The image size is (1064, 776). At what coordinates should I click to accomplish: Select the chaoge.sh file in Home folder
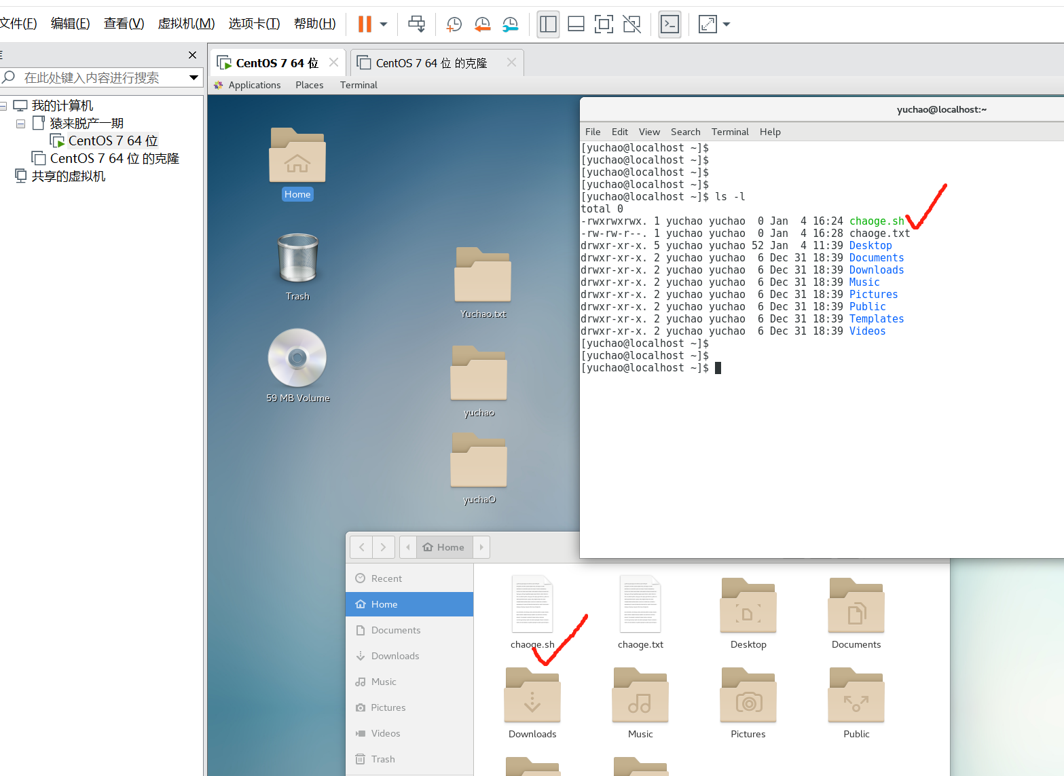click(532, 606)
